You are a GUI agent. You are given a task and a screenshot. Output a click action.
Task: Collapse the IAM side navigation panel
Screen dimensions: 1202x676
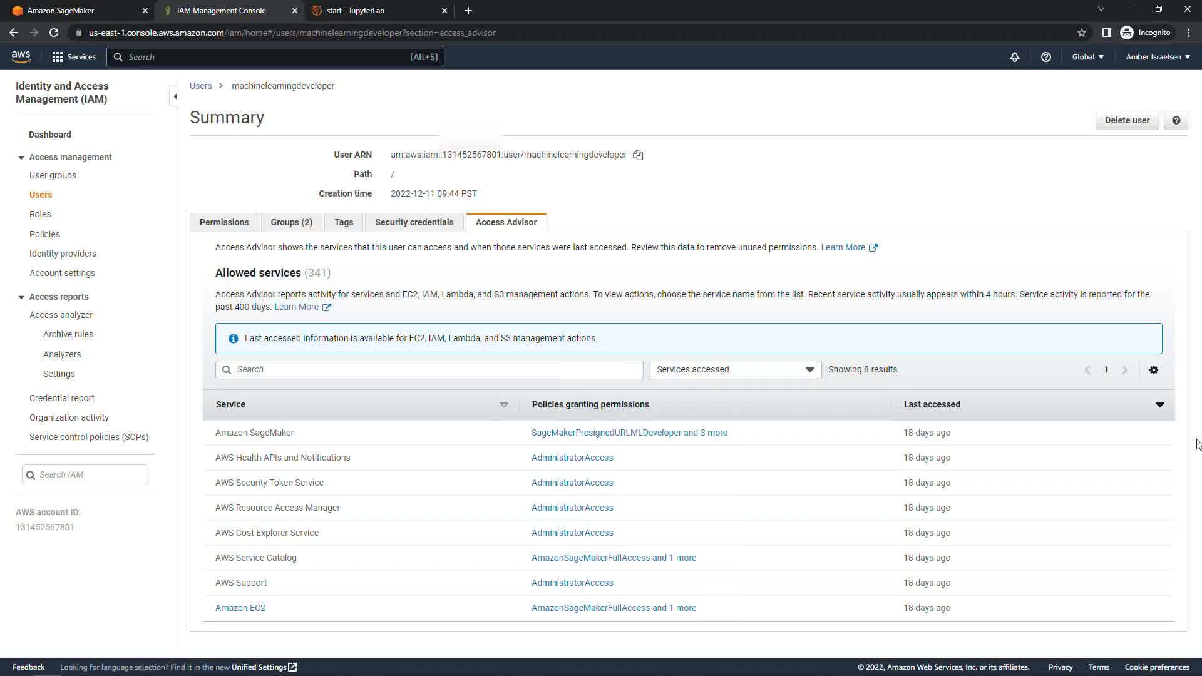175,96
